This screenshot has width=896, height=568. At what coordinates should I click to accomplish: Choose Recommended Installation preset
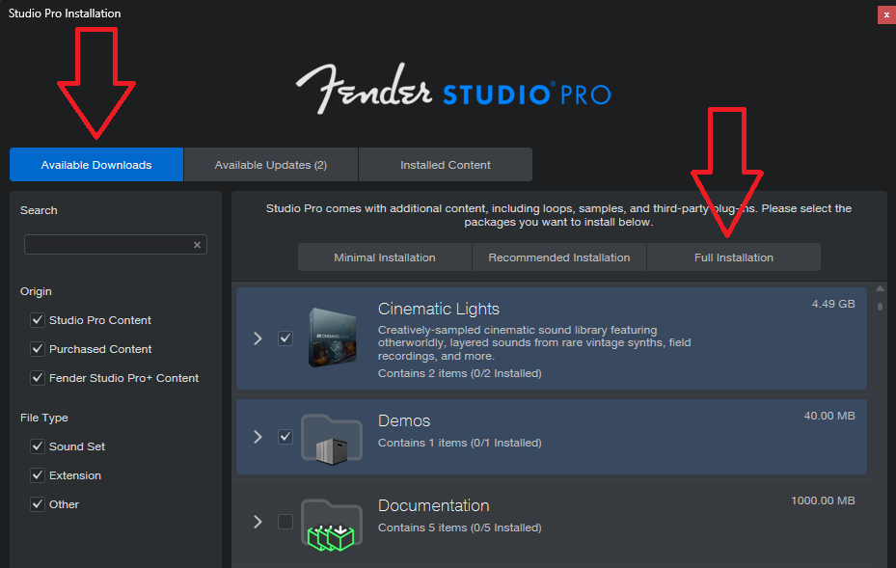click(x=559, y=257)
